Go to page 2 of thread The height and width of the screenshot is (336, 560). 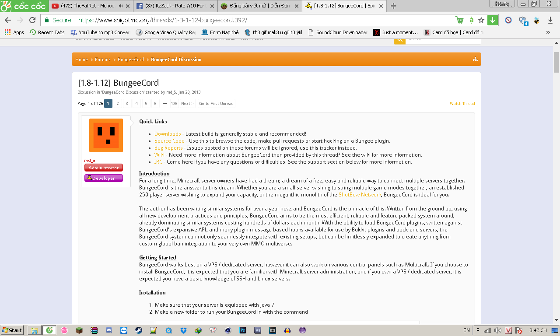point(118,104)
